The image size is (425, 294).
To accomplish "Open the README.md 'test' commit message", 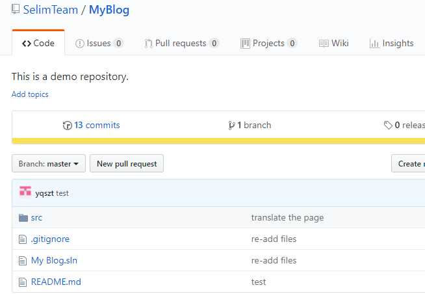I will 258,282.
